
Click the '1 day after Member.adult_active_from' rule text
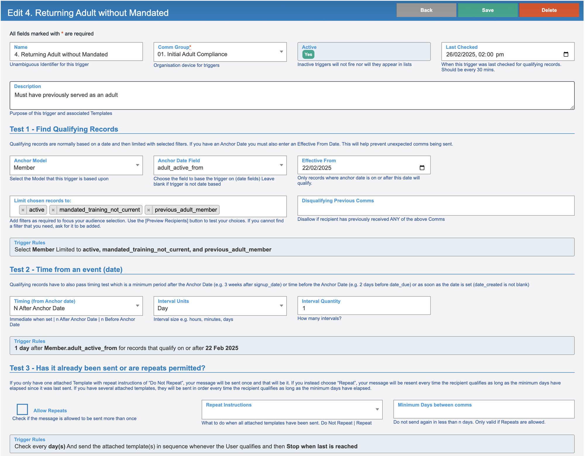(x=126, y=348)
